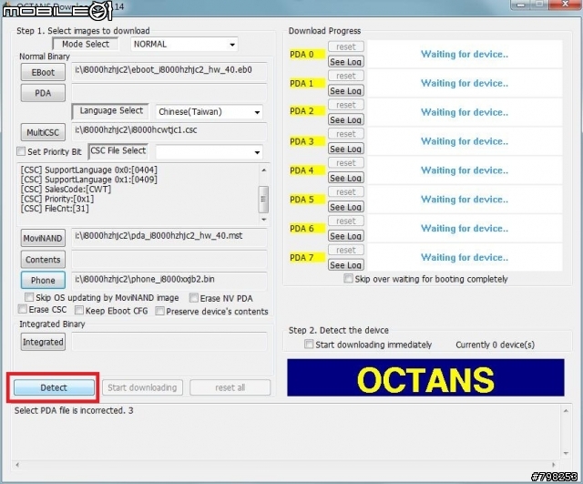Click See Log for PDA 0

(346, 62)
